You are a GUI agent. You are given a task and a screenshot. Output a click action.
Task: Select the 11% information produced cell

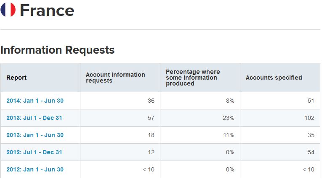[229, 135]
